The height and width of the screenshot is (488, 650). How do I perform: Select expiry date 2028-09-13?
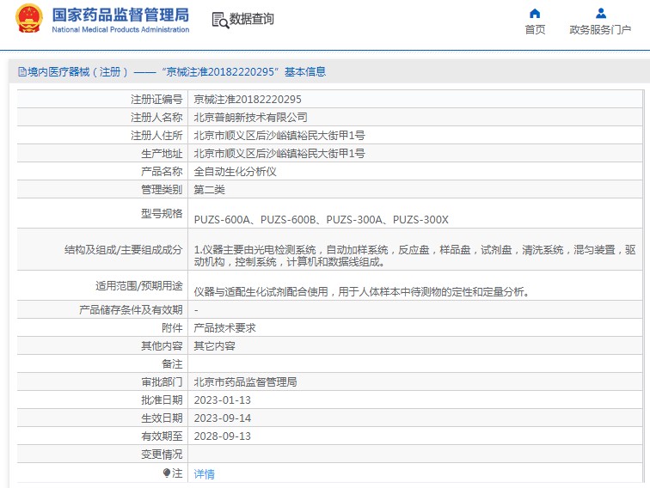[222, 436]
